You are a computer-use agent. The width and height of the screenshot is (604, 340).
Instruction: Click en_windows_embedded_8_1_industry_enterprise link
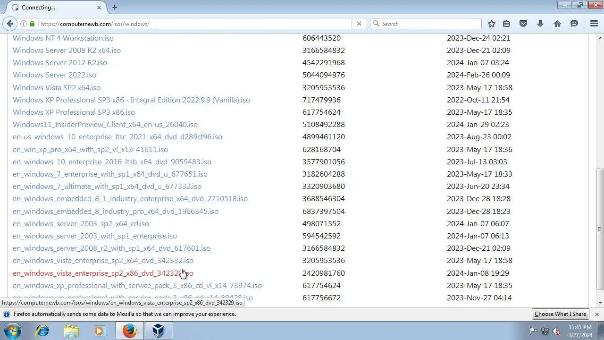[x=130, y=198]
